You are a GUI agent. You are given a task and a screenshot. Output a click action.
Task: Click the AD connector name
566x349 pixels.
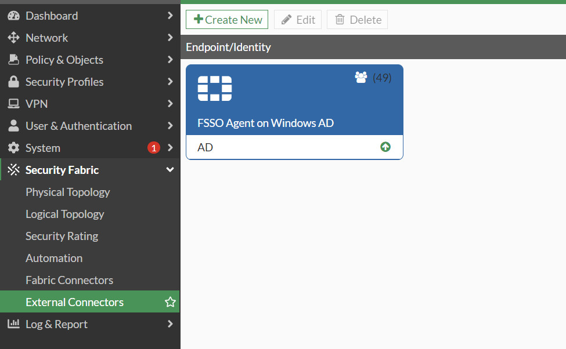pos(205,147)
